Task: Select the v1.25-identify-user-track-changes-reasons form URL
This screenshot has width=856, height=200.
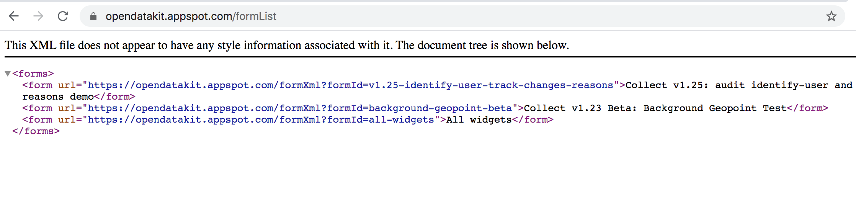Action: pyautogui.click(x=351, y=85)
